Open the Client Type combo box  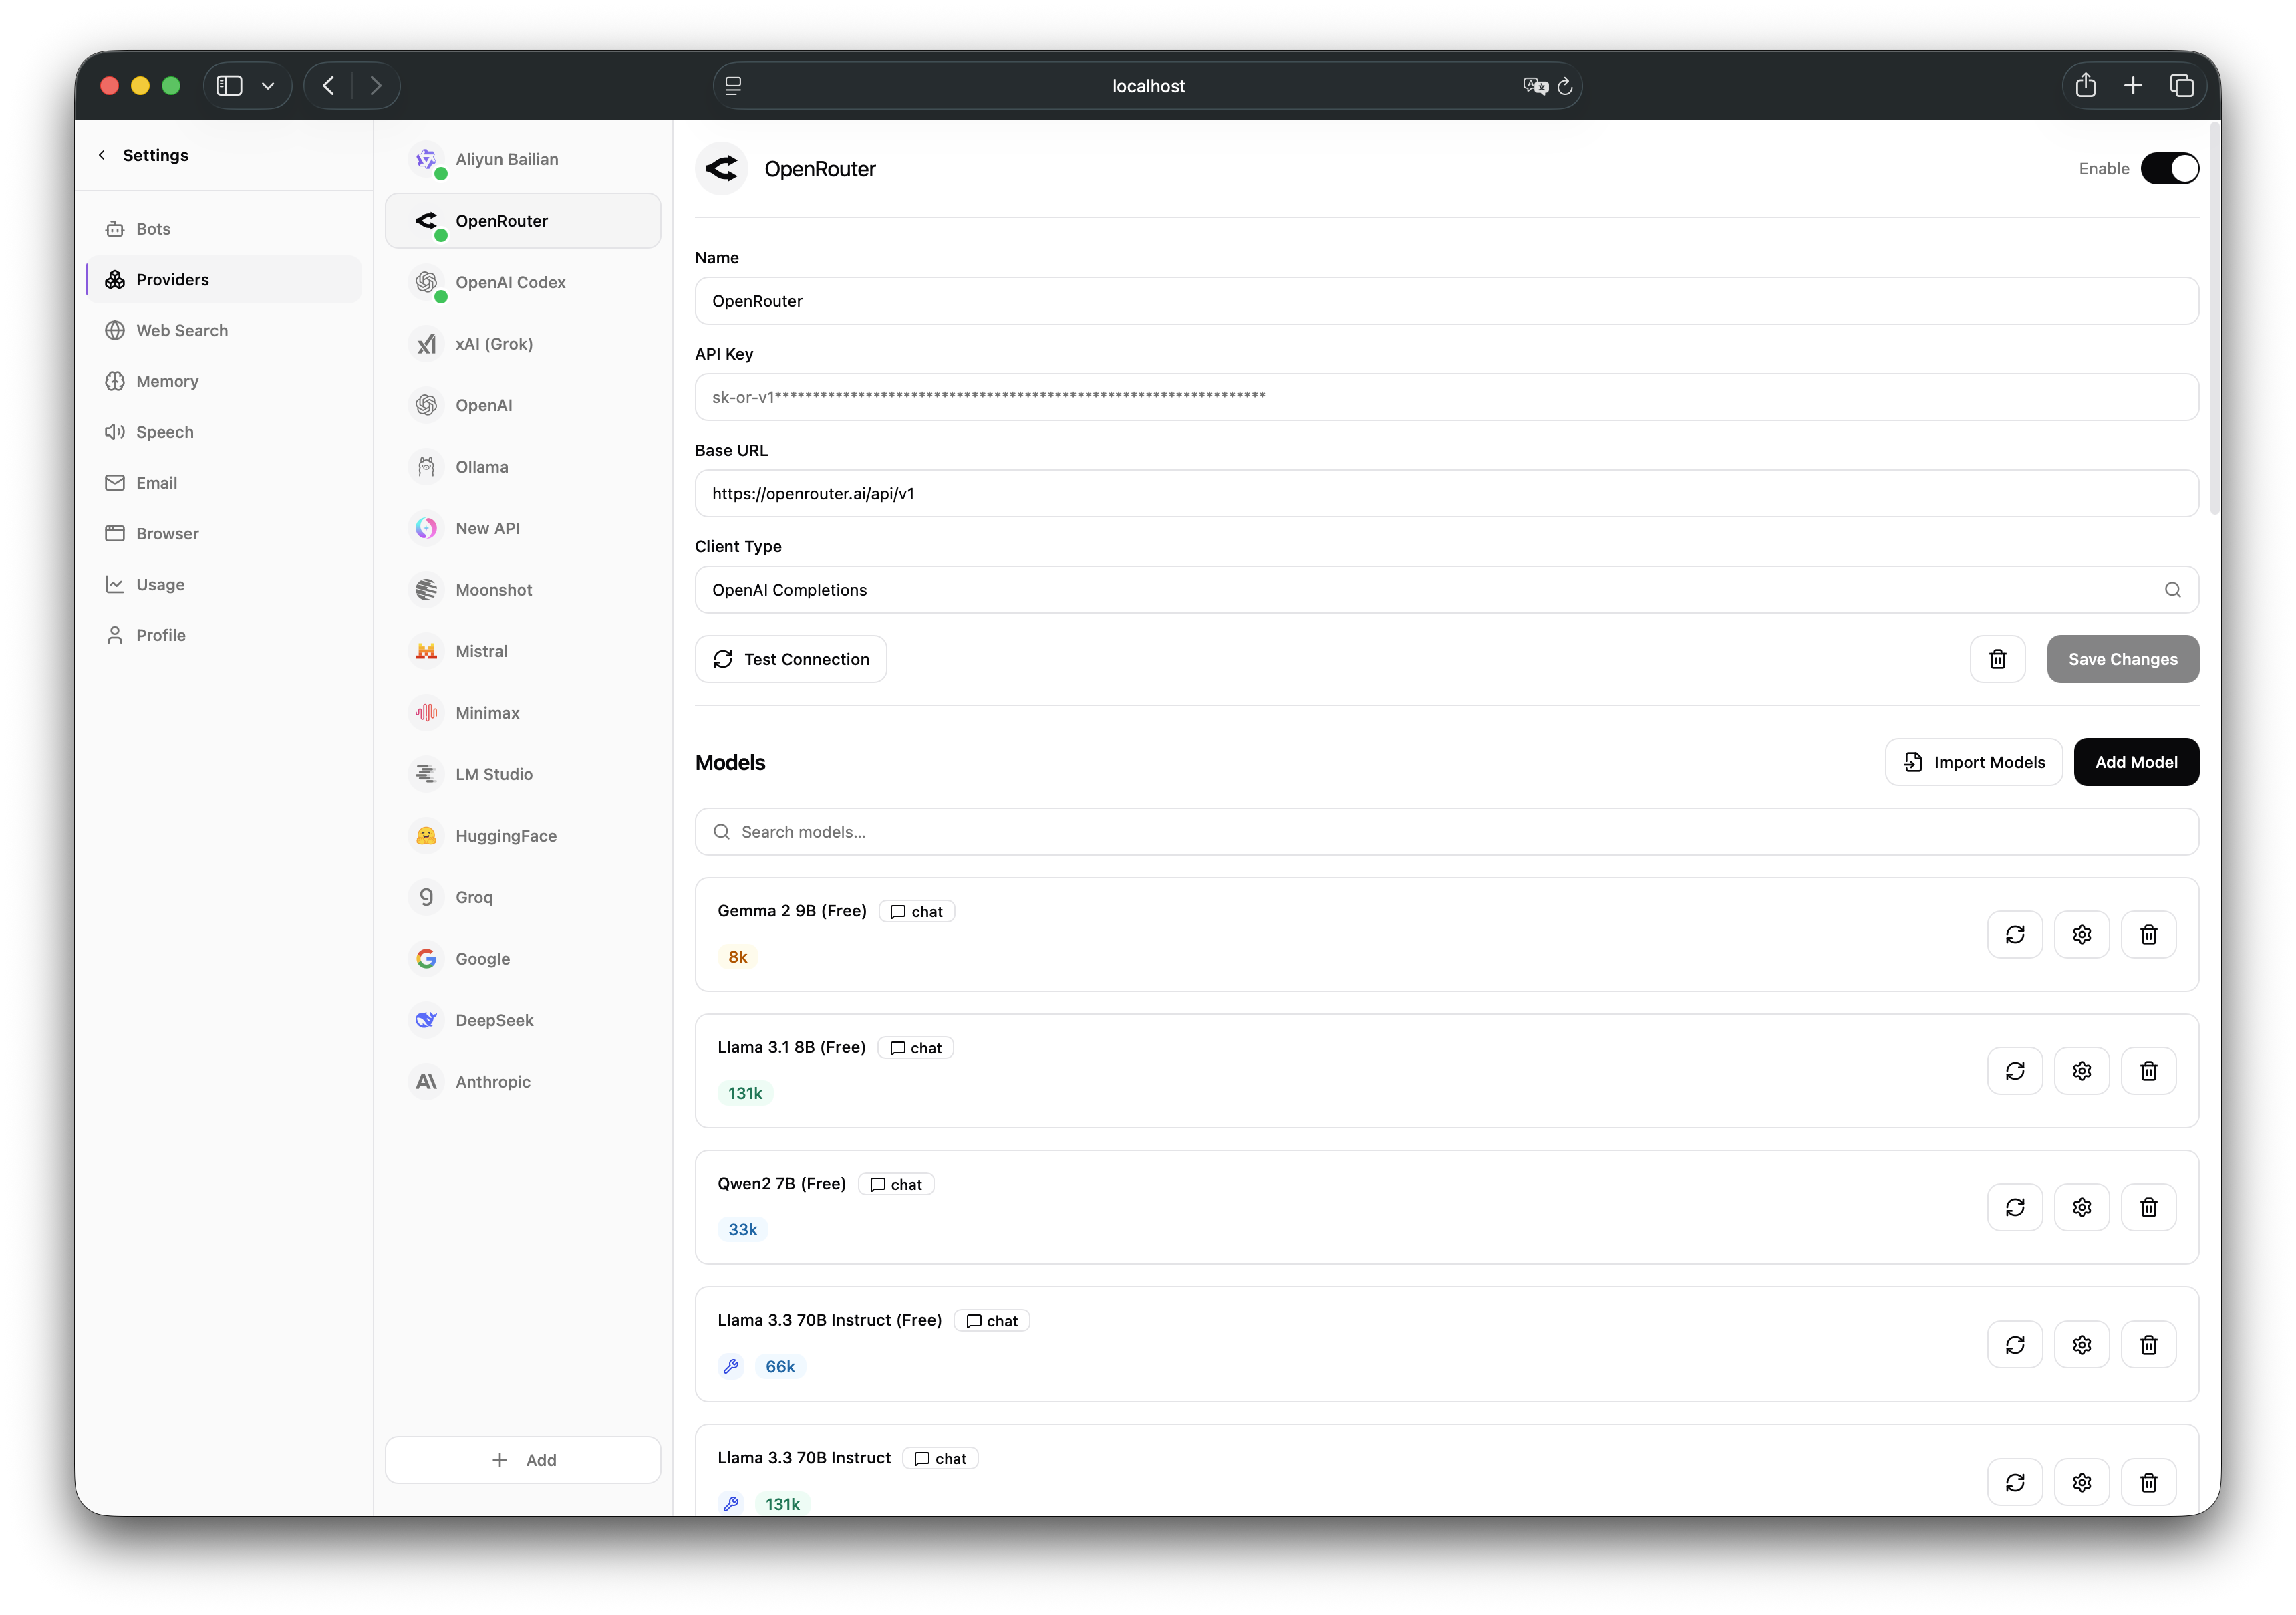1446,590
